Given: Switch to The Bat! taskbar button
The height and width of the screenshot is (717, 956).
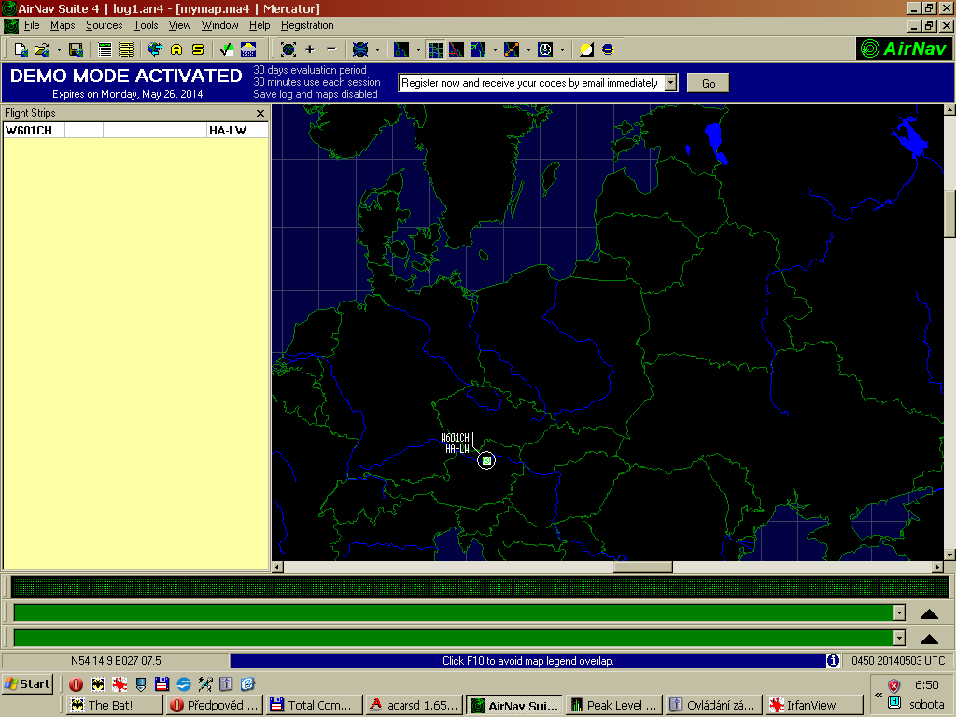Looking at the screenshot, I should point(115,706).
